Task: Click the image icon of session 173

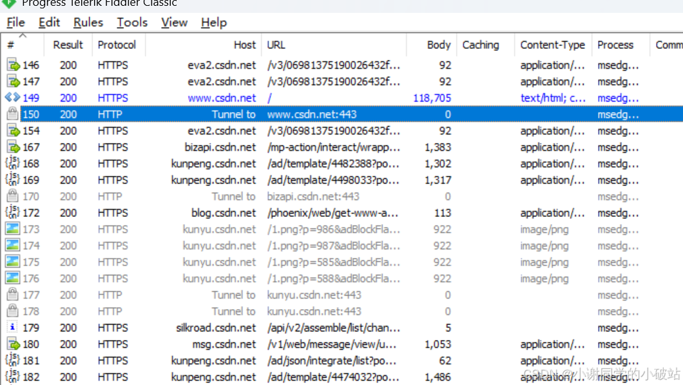Action: 13,229
